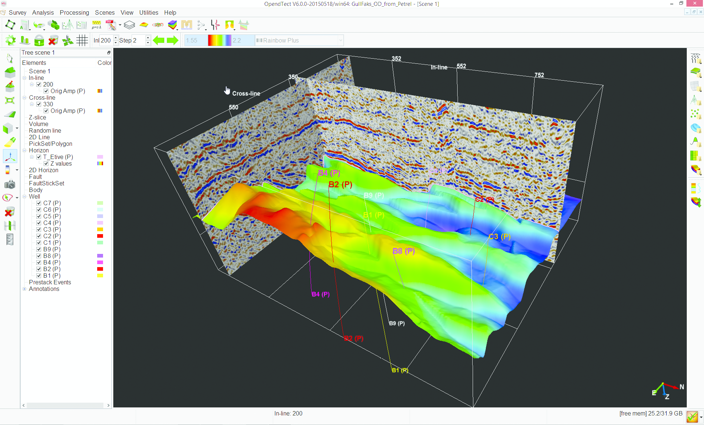Open the Utilities menu
Image resolution: width=704 pixels, height=425 pixels.
tap(148, 12)
